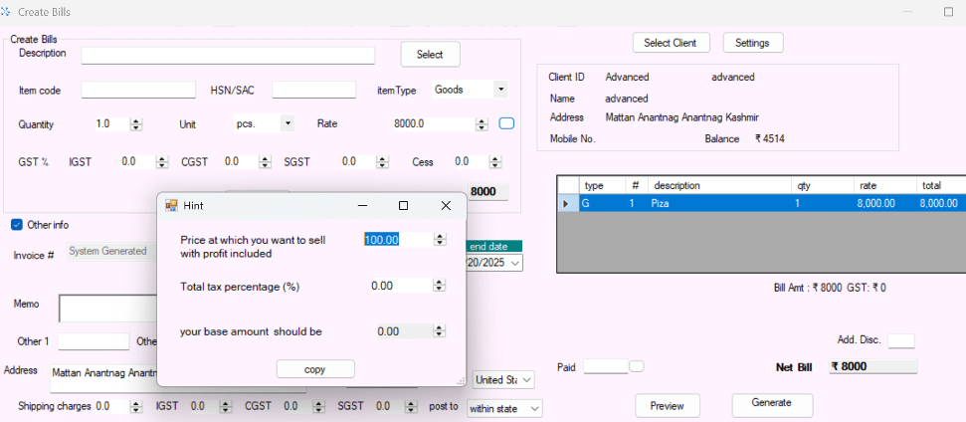Click the copy button in Hint
The image size is (966, 422).
point(314,369)
